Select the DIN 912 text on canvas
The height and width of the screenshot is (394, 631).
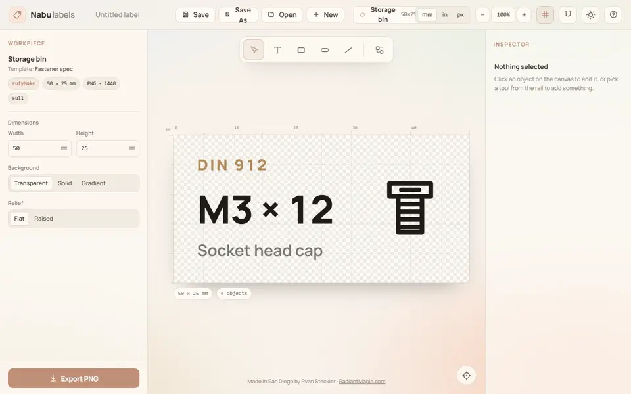point(232,165)
